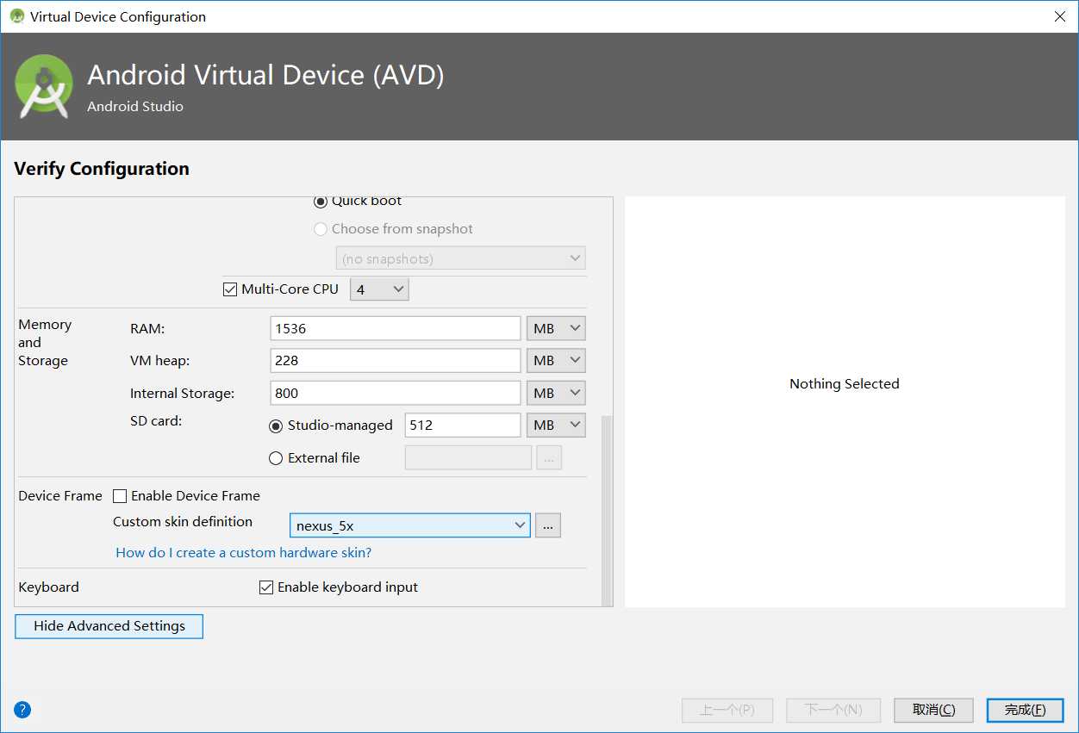Click the RAM value field 1536
Image resolution: width=1079 pixels, height=733 pixels.
coord(396,328)
